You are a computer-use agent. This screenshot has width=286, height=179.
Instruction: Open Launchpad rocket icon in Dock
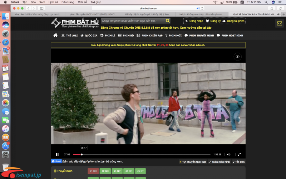5,34
